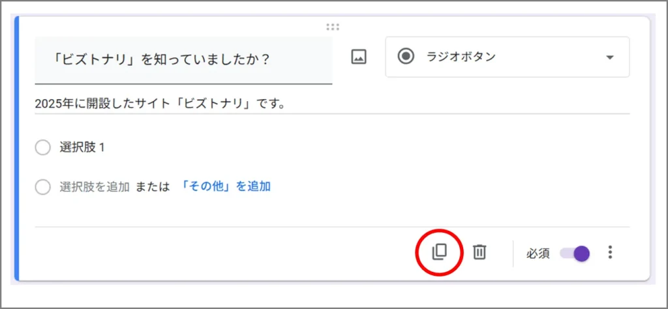The width and height of the screenshot is (668, 309).
Task: Click the radio circle beside 選択肢を追加
Action: tap(43, 187)
